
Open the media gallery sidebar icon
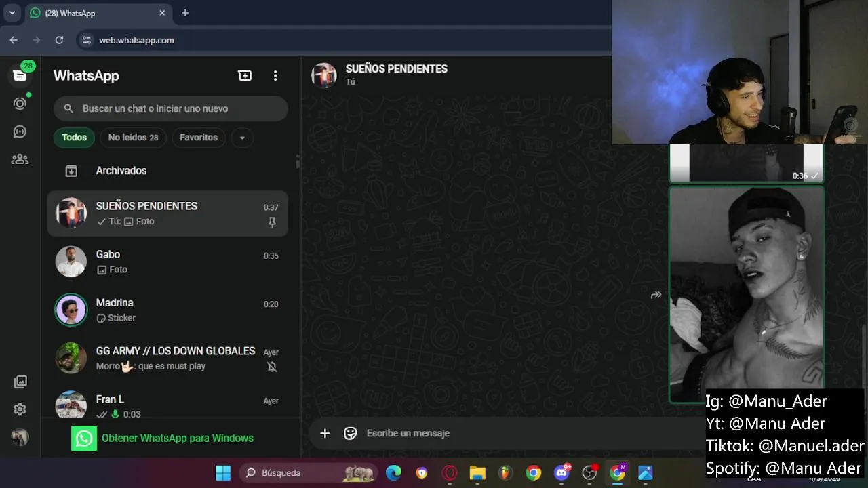click(20, 382)
